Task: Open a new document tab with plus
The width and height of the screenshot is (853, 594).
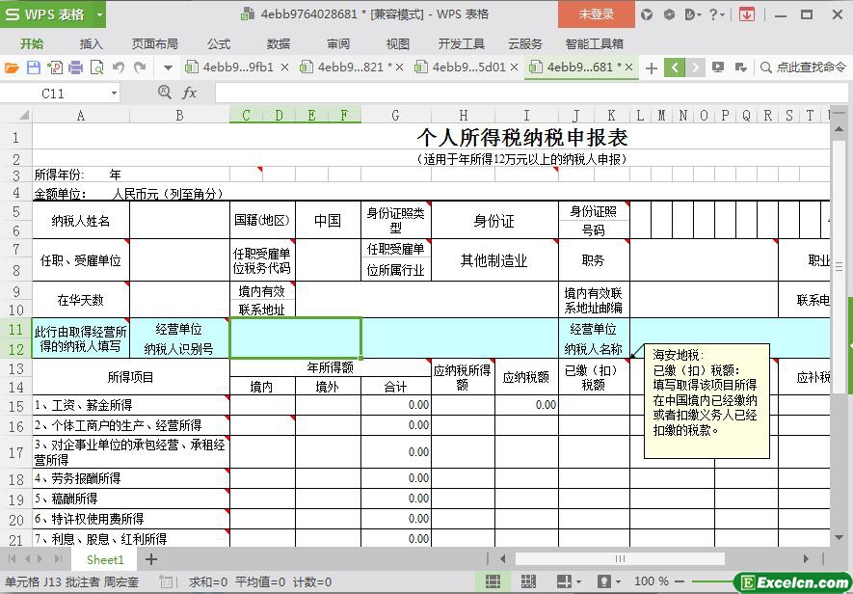Action: point(652,67)
